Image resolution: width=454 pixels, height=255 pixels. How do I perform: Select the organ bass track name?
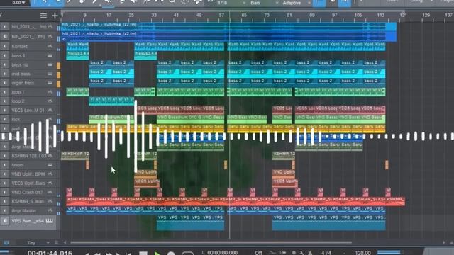pos(23,83)
